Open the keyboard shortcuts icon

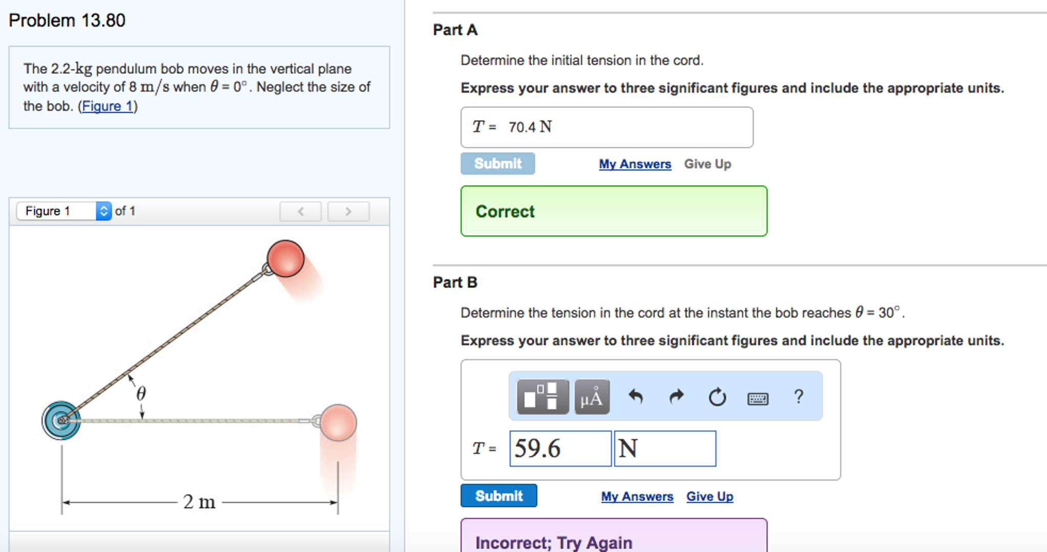pyautogui.click(x=757, y=398)
